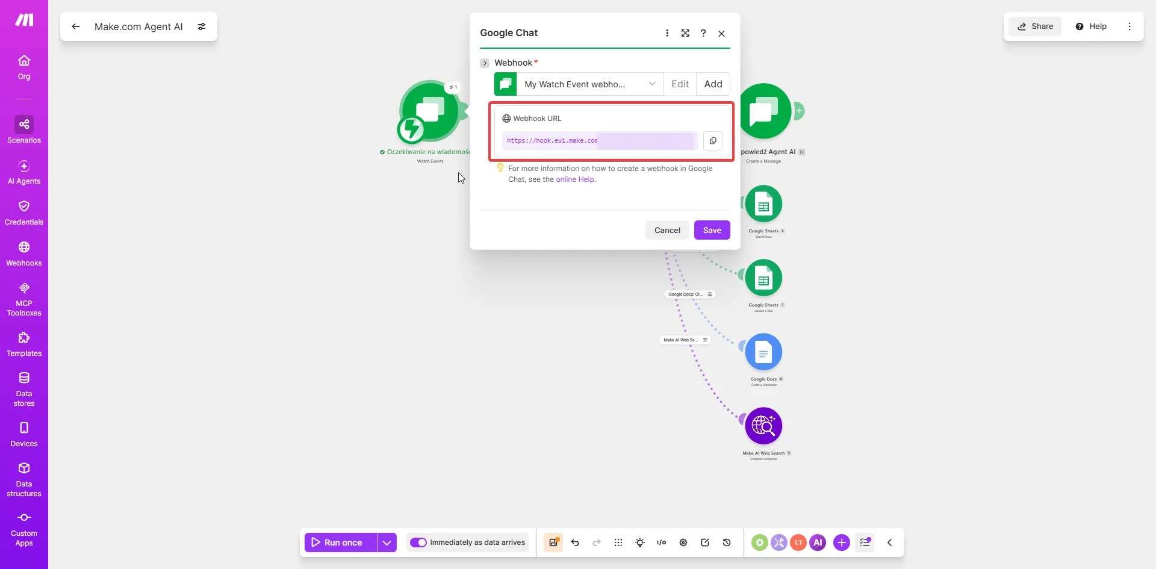Open the webhook selection dropdown

coord(590,84)
